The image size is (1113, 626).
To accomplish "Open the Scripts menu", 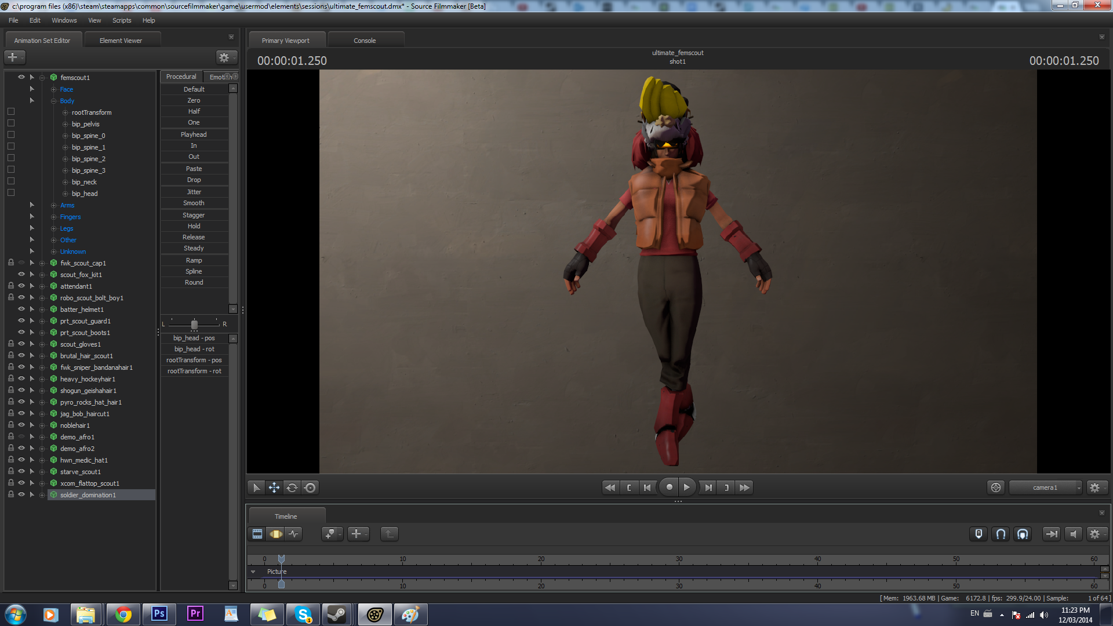I will point(122,20).
